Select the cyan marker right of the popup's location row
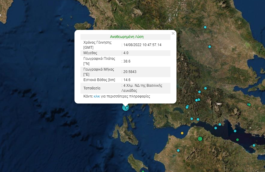This screenshot has height=172, width=265. coord(205,88)
